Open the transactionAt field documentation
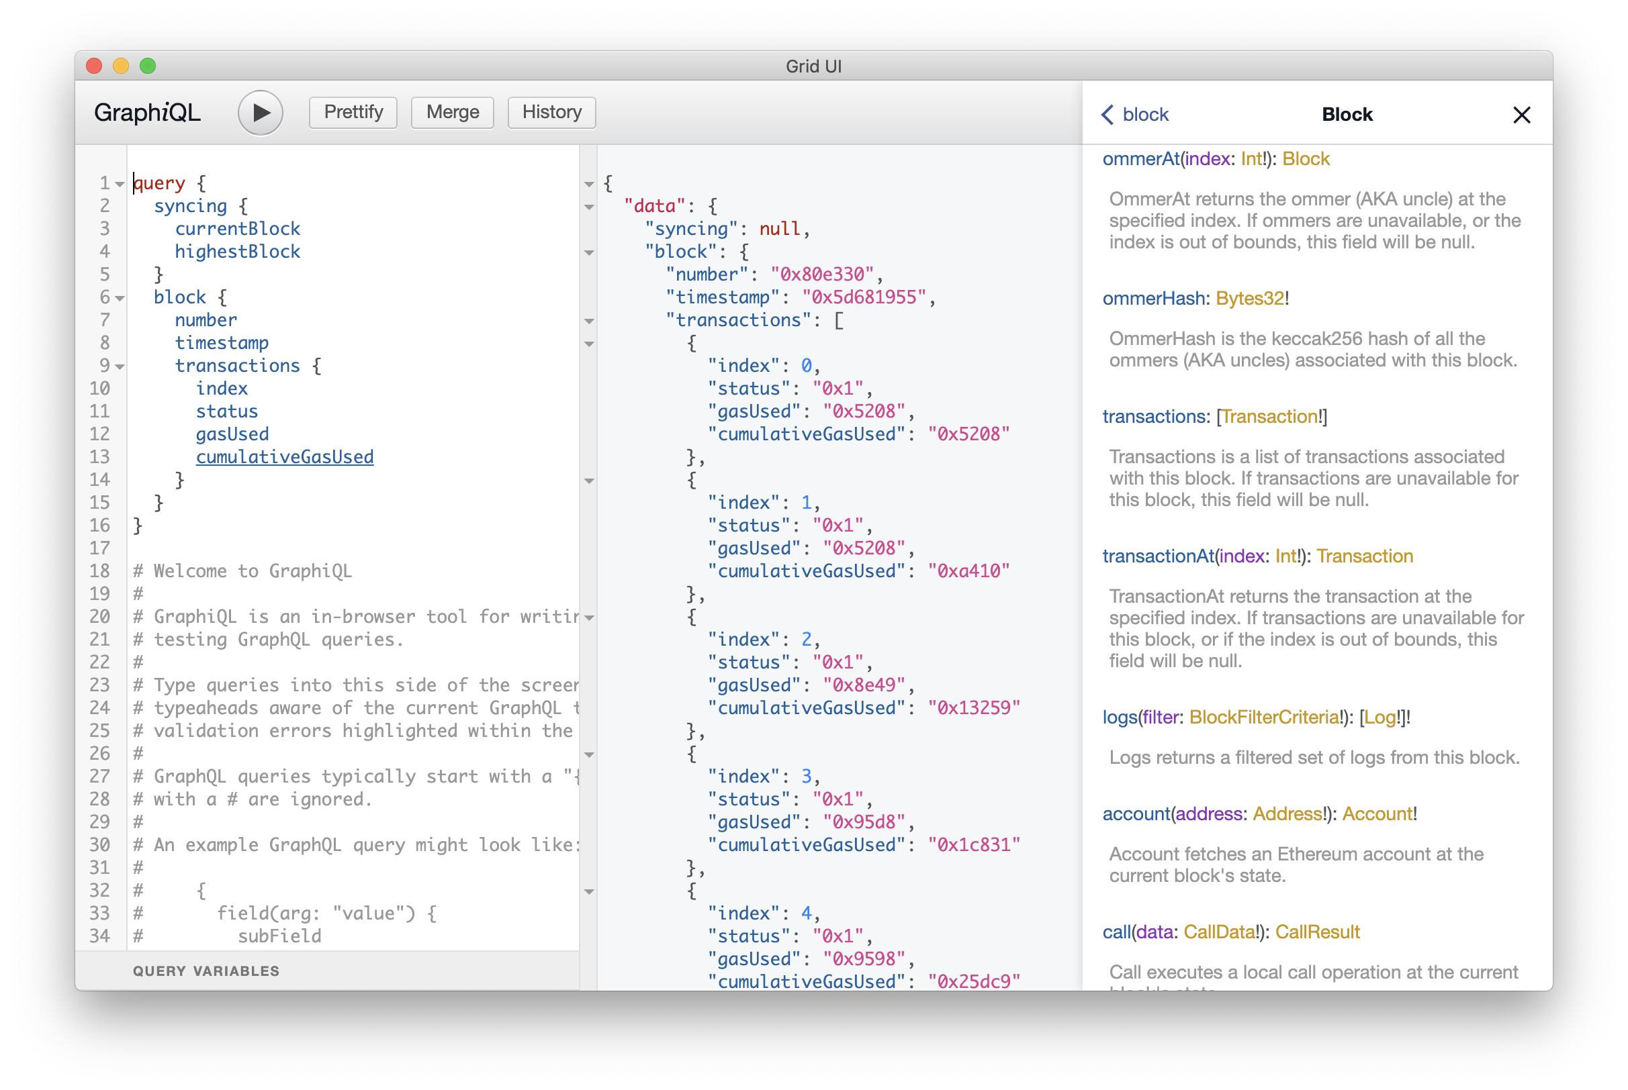The image size is (1628, 1090). pos(1158,556)
